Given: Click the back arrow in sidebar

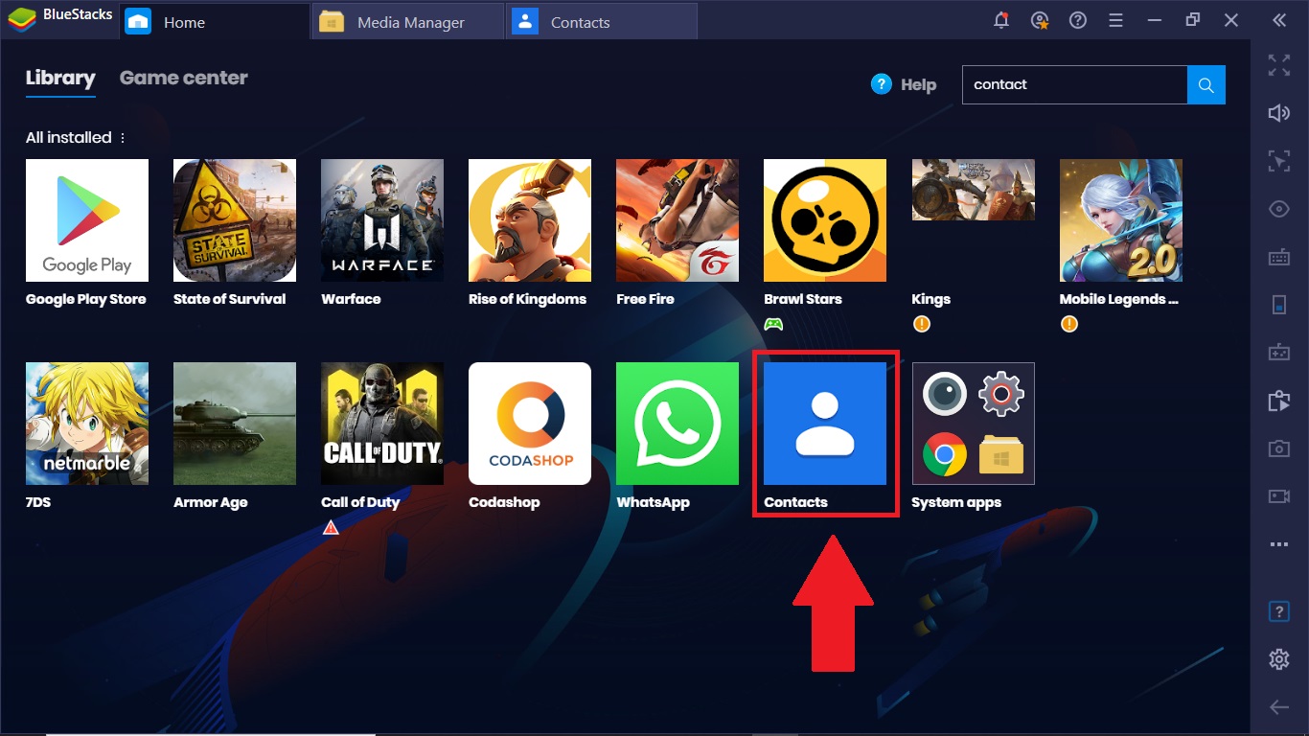Looking at the screenshot, I should pos(1279,707).
